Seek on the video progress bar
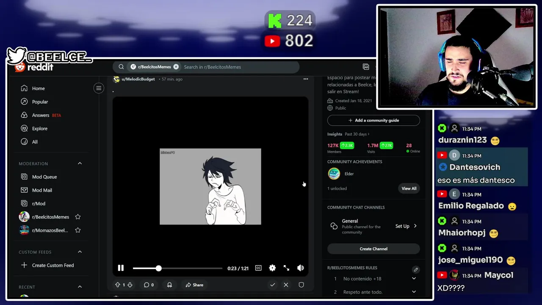Image resolution: width=542 pixels, height=305 pixels. click(x=177, y=268)
